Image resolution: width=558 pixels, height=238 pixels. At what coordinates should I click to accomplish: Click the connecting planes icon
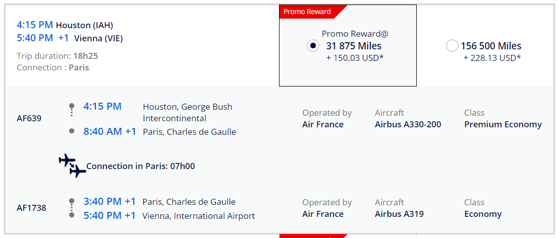pyautogui.click(x=73, y=166)
